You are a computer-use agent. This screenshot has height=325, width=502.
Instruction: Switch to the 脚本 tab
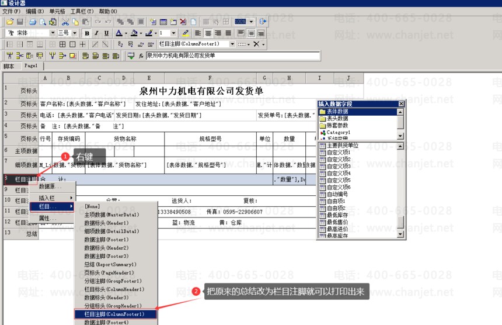pyautogui.click(x=9, y=66)
